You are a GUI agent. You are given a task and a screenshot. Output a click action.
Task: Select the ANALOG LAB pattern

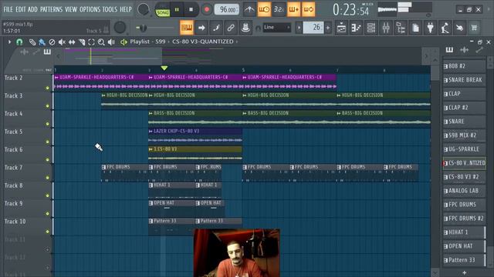click(464, 191)
